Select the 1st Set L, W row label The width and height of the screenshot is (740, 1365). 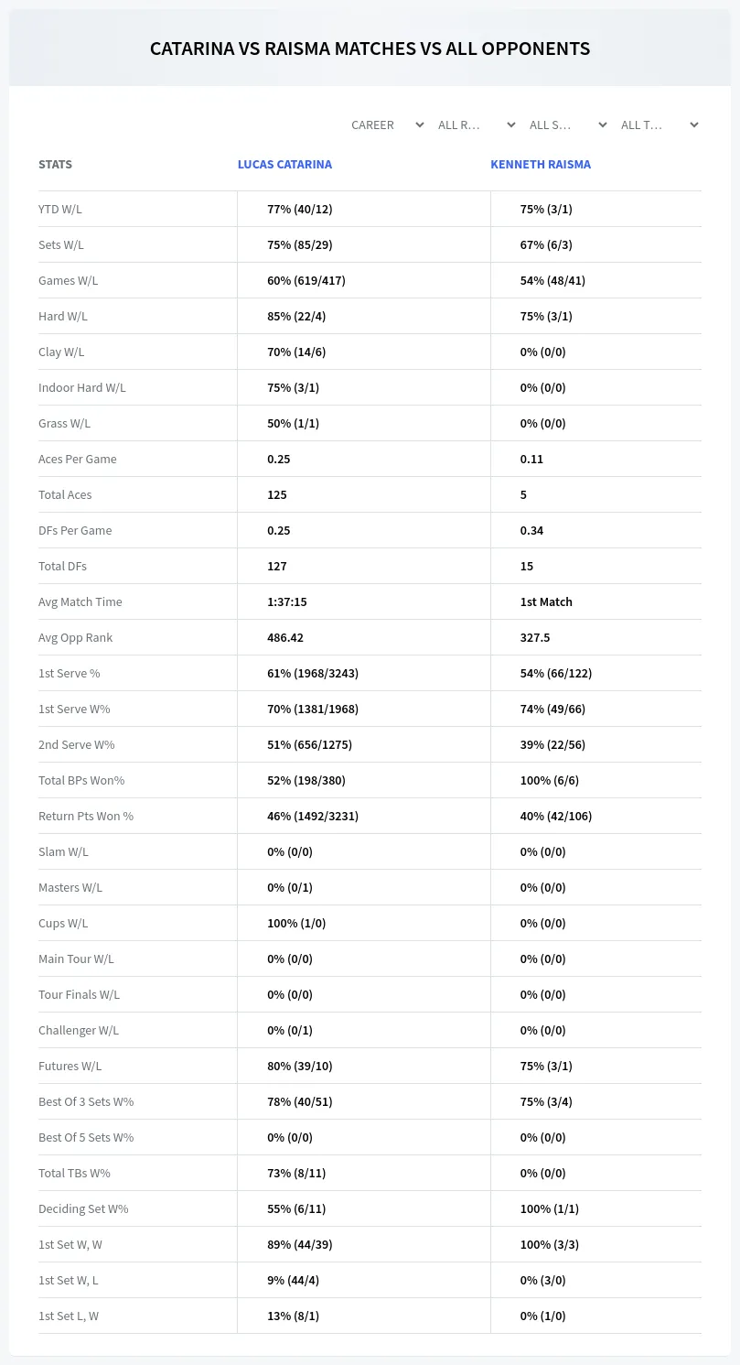69,1316
